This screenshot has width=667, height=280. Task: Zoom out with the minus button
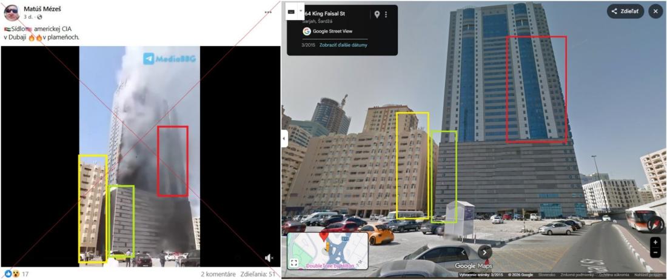655,253
